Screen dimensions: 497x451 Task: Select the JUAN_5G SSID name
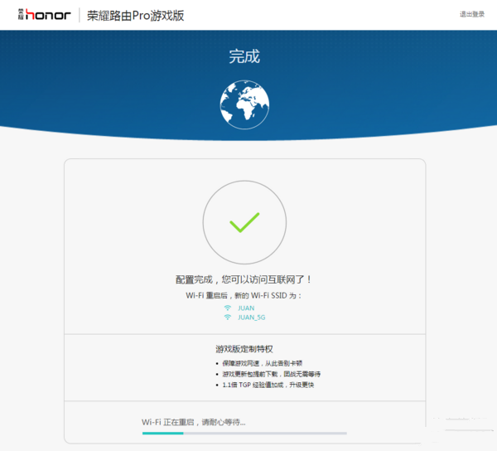[x=251, y=317]
